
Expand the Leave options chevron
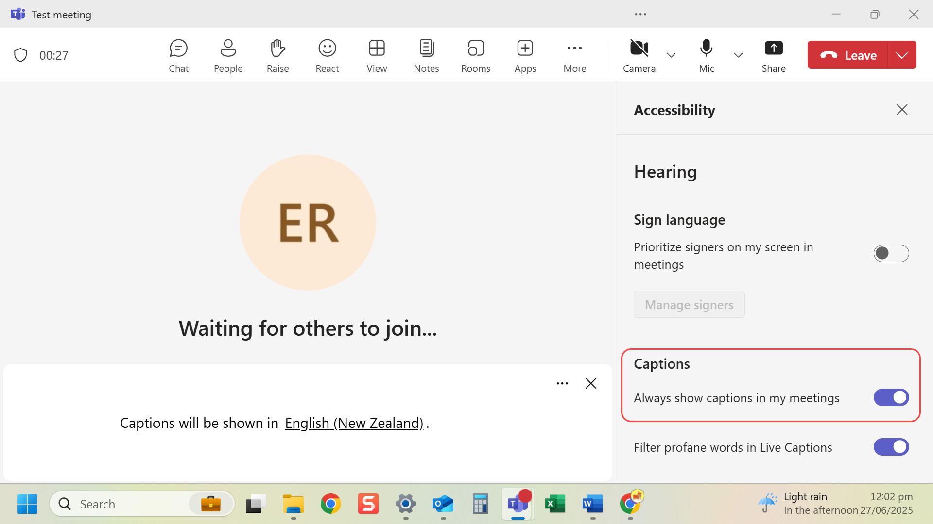click(x=902, y=55)
